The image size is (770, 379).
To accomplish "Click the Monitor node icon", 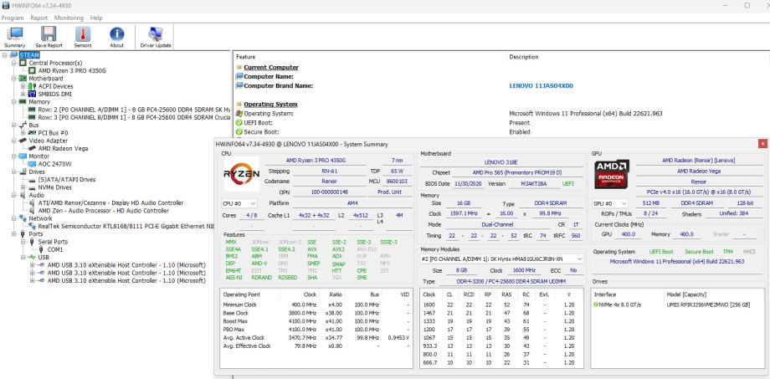I will 23,156.
